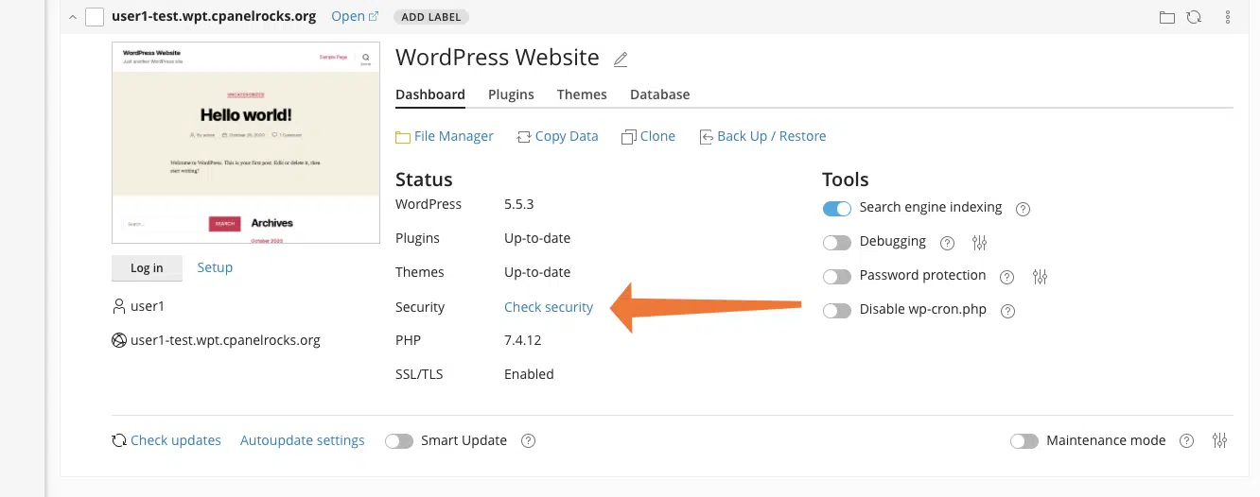
Task: Click the Log in button
Action: (x=147, y=268)
